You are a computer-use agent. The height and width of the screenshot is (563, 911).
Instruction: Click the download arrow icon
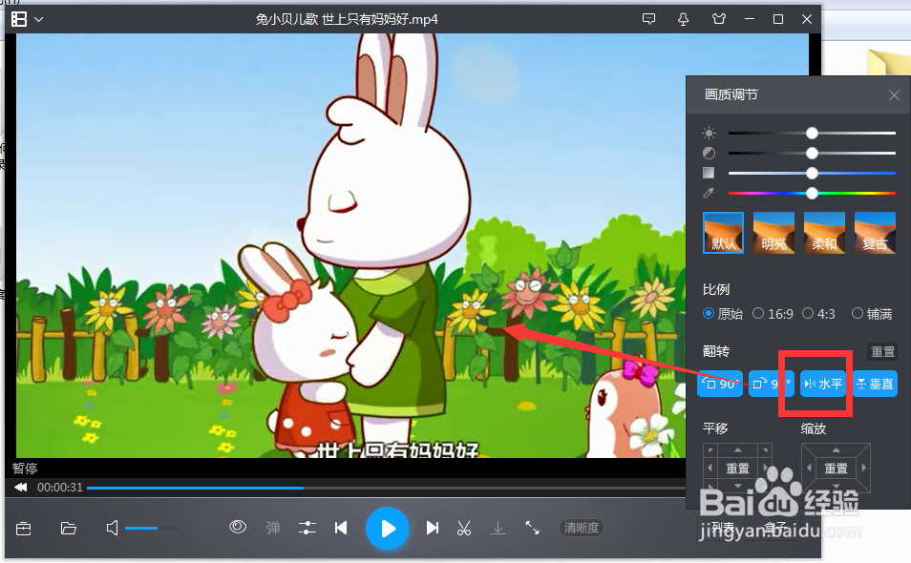click(498, 529)
